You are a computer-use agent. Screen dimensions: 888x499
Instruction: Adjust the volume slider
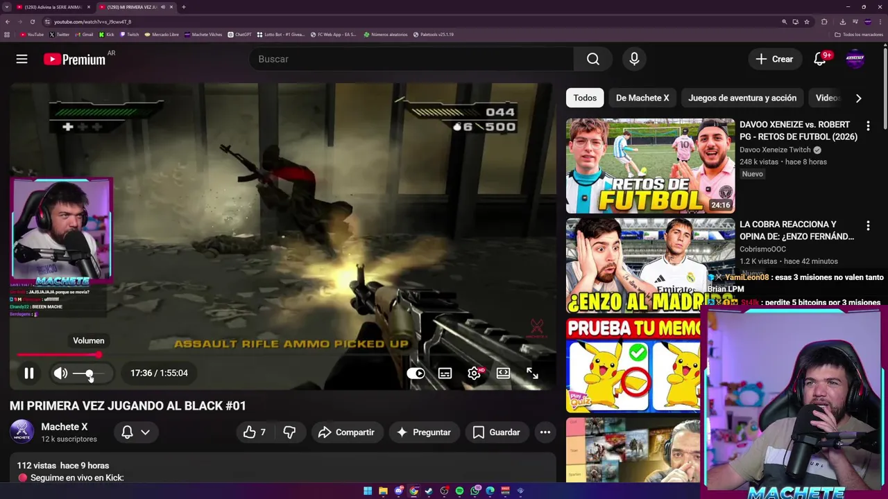point(89,374)
